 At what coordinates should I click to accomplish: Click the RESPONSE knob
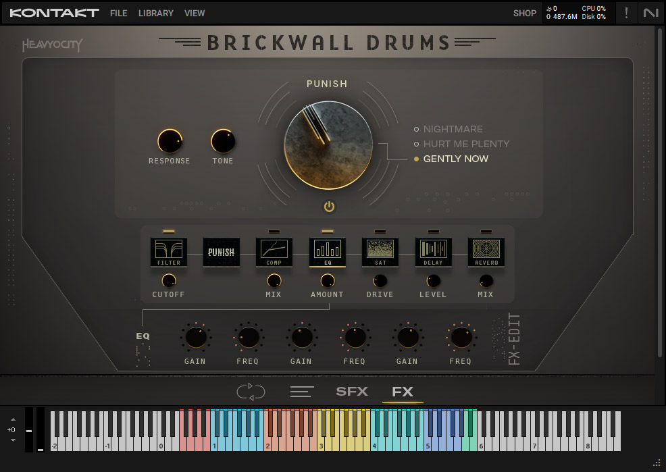(x=170, y=141)
